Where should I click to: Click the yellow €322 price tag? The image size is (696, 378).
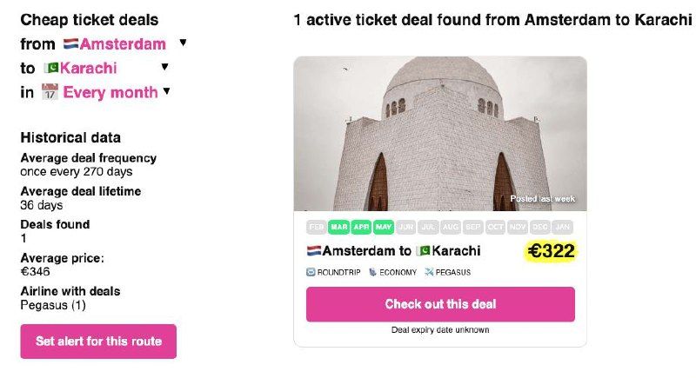[x=551, y=252]
